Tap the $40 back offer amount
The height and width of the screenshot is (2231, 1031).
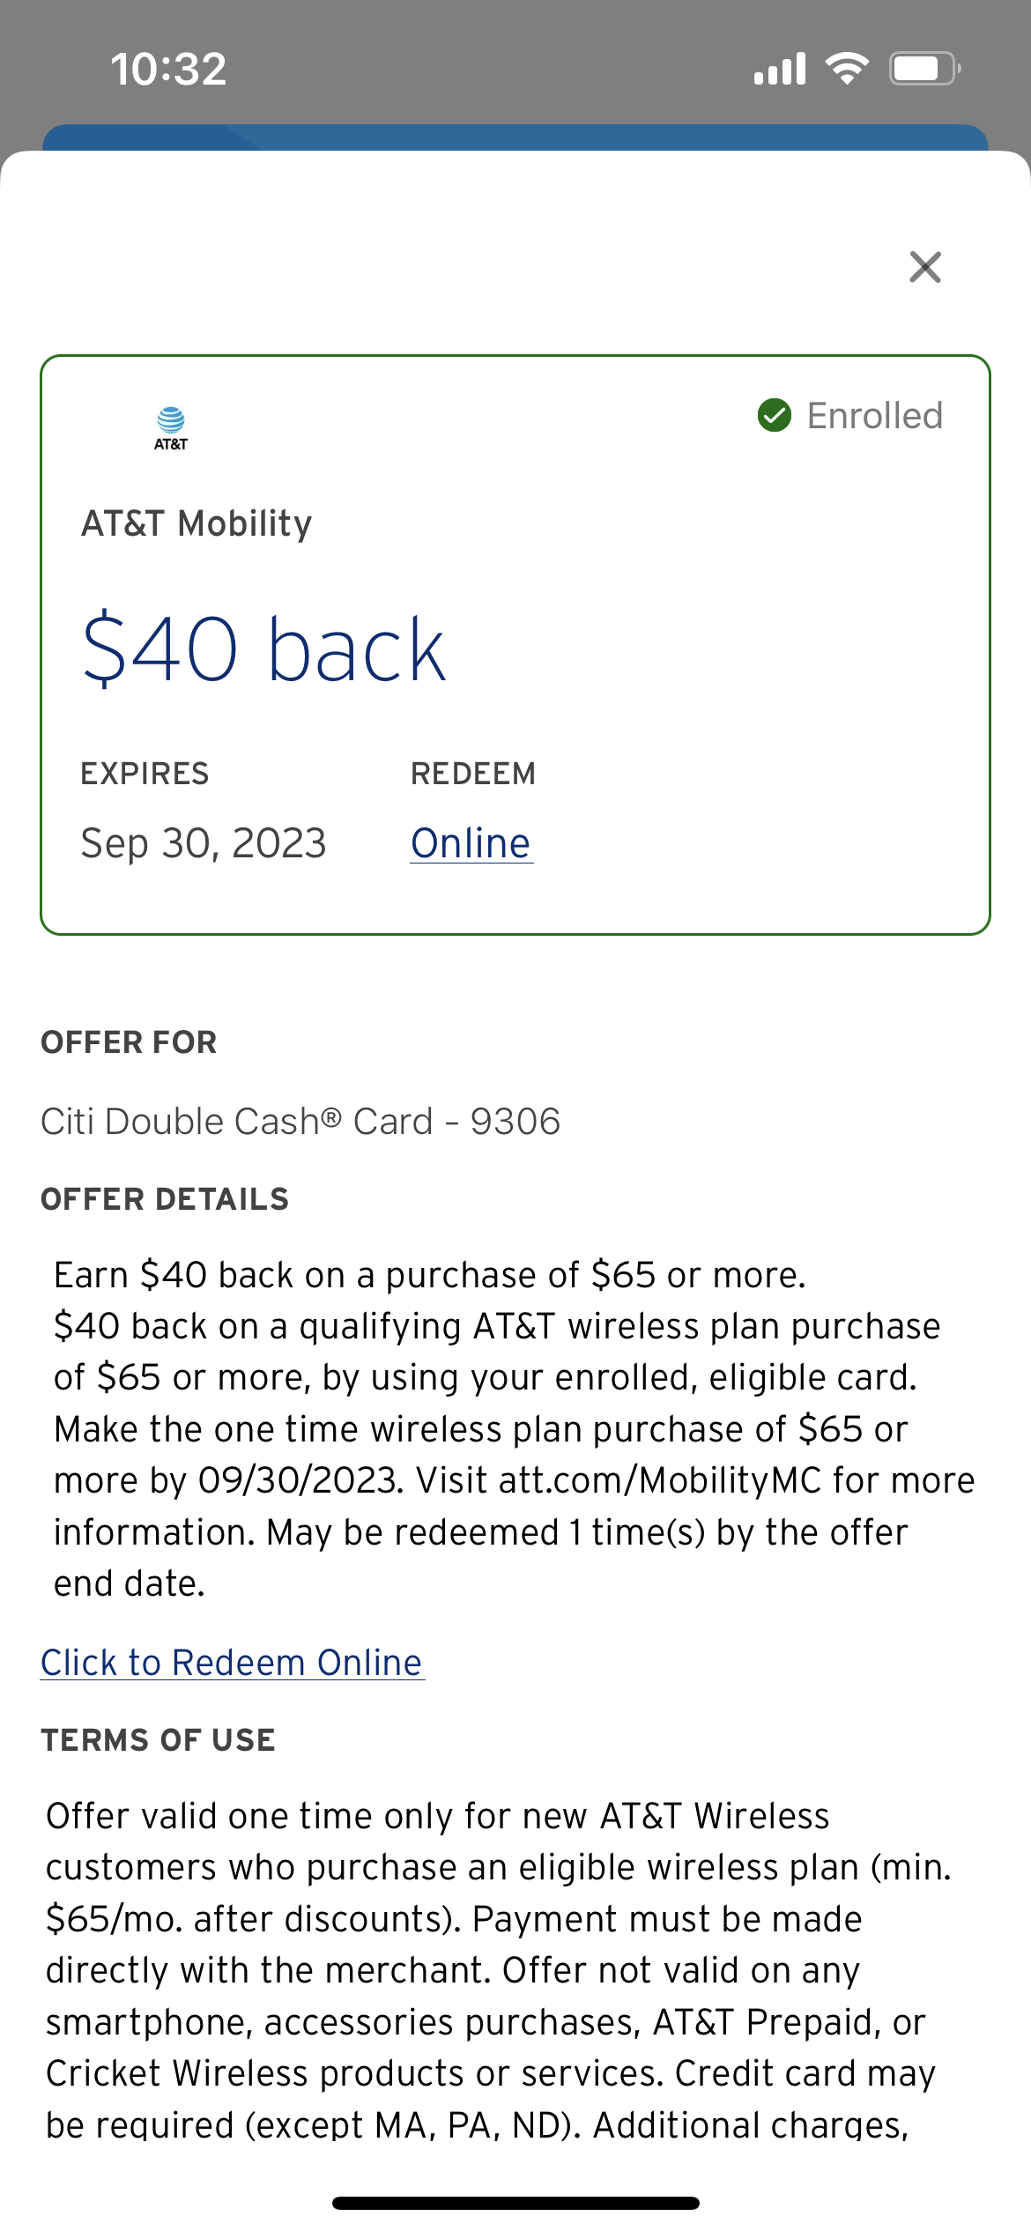point(263,650)
